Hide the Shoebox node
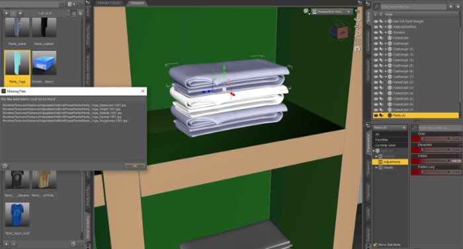463x249 pixels. click(376, 32)
